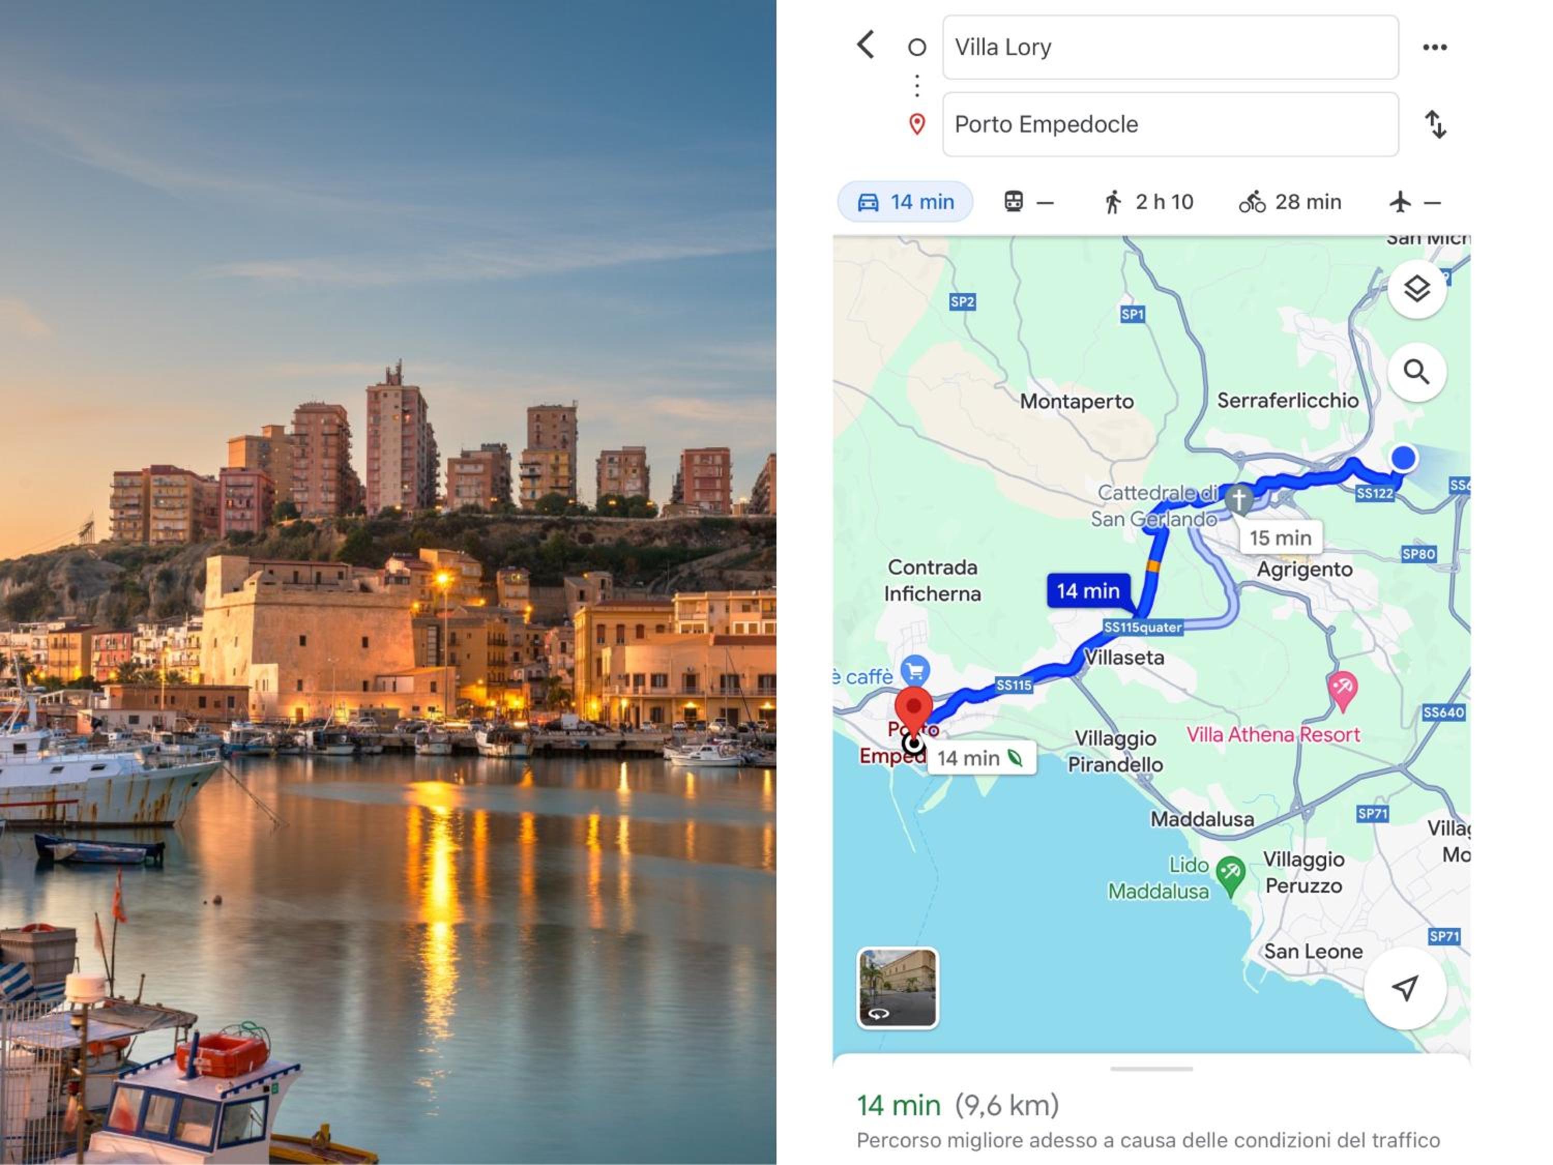Select the flight mode tab
This screenshot has width=1553, height=1165.
(1415, 202)
